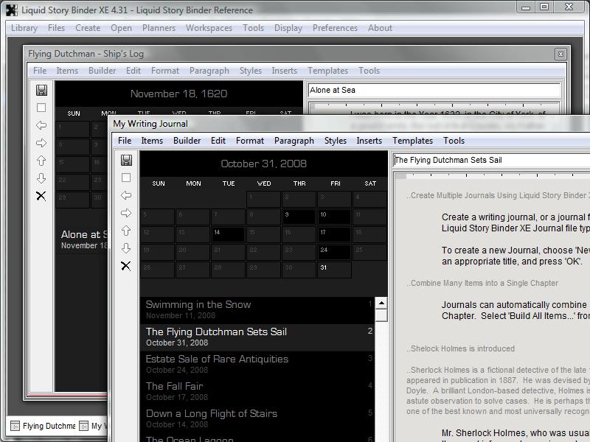Click the up arrow icon in My Writing Journal
The image size is (590, 442).
tap(126, 231)
